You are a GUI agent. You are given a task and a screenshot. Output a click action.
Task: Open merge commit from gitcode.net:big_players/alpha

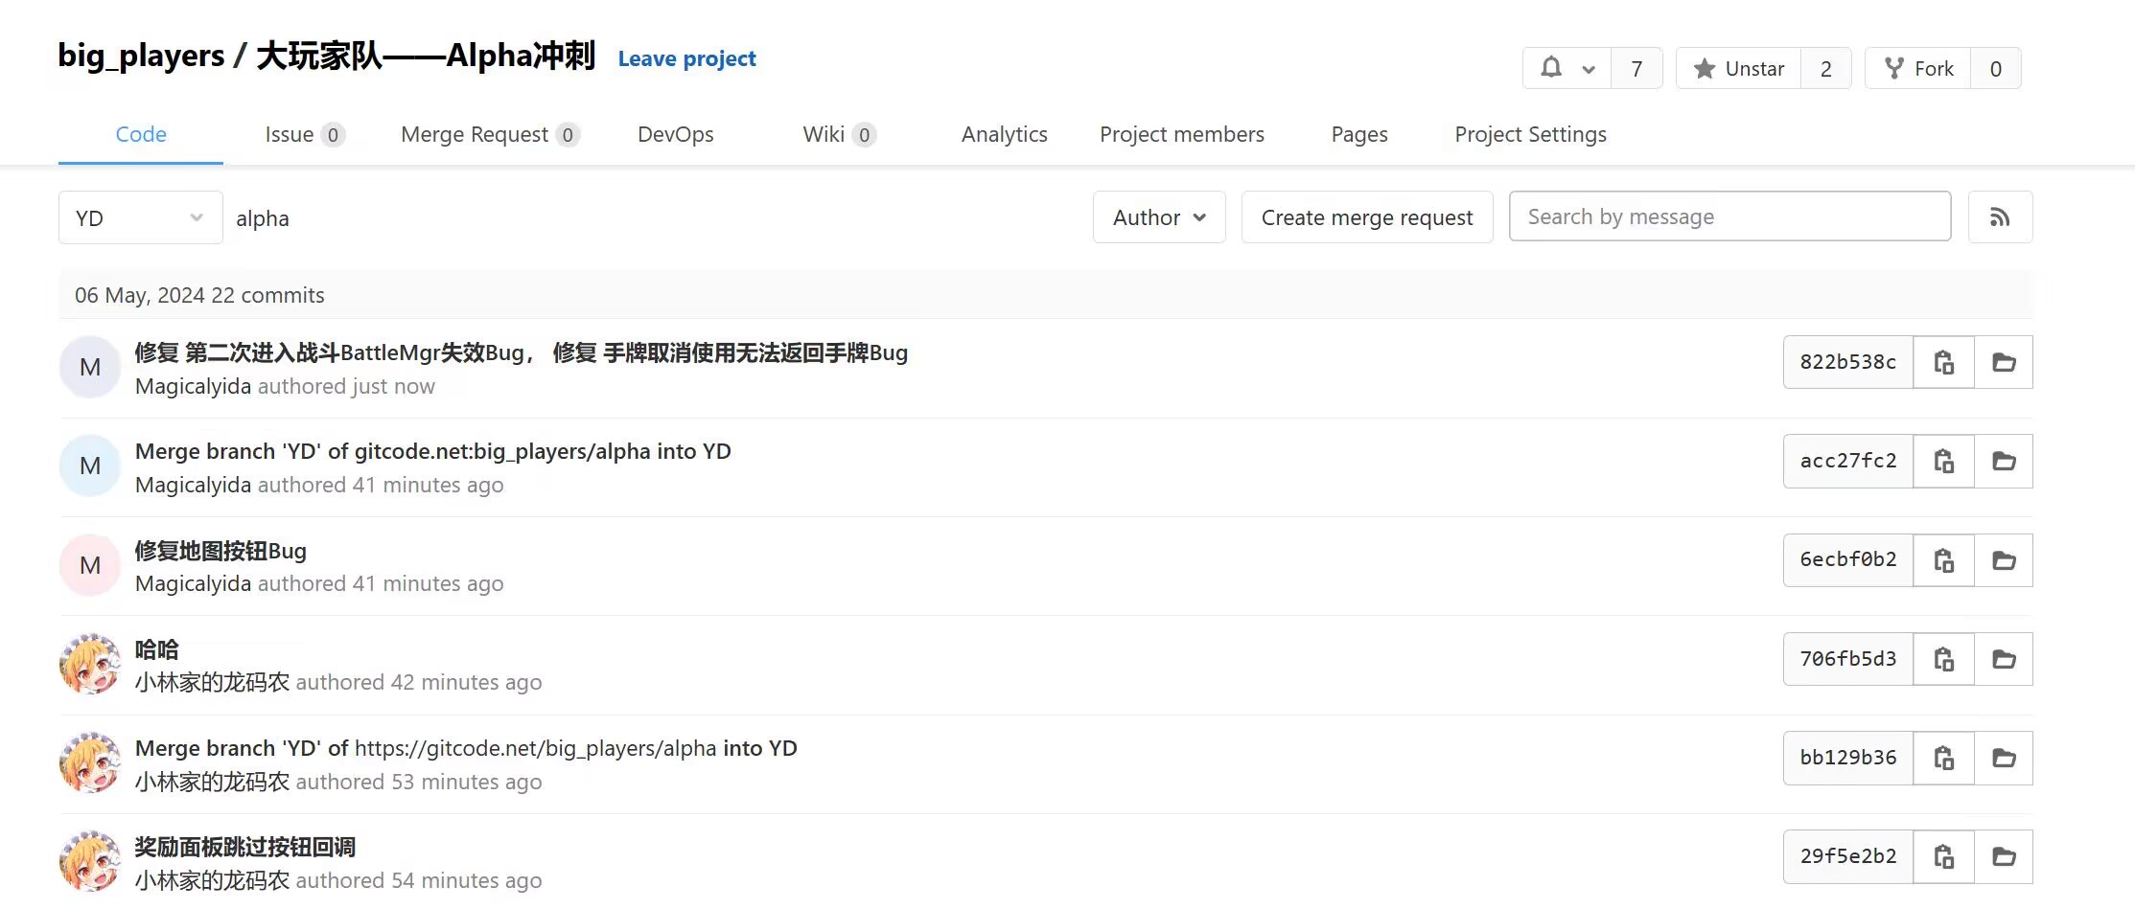[433, 451]
